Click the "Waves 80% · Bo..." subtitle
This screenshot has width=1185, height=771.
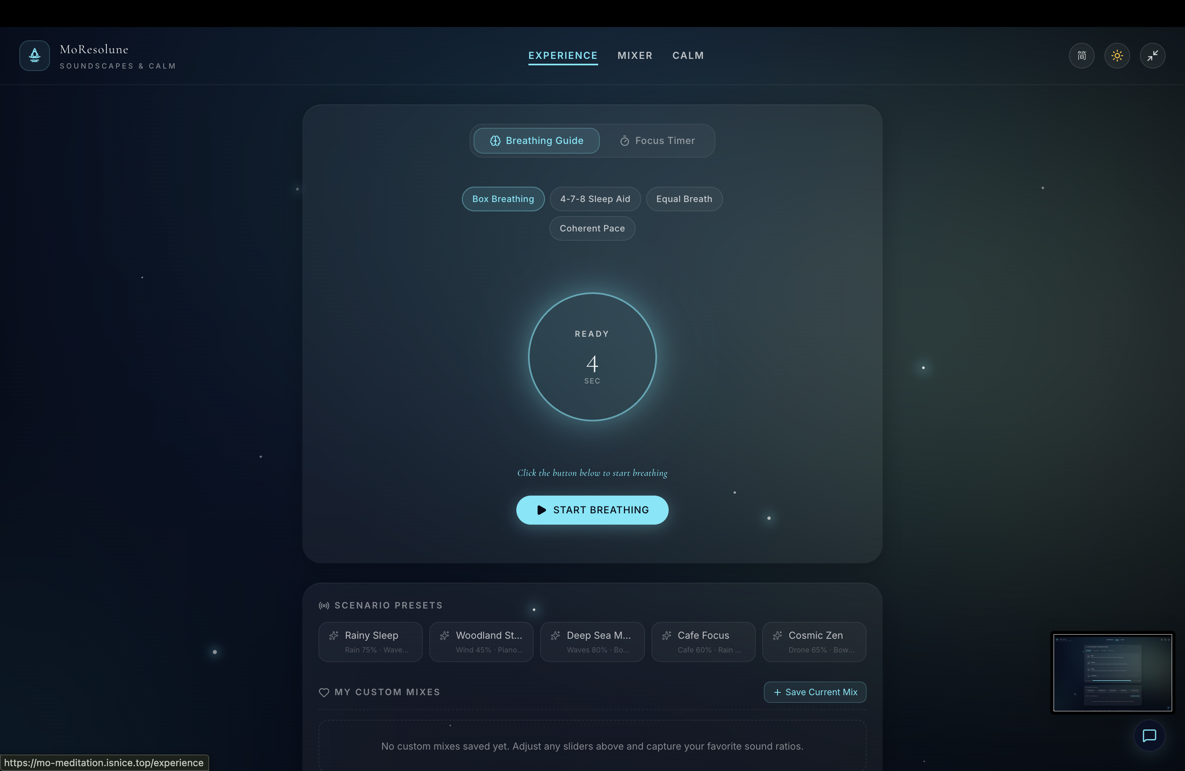(597, 650)
